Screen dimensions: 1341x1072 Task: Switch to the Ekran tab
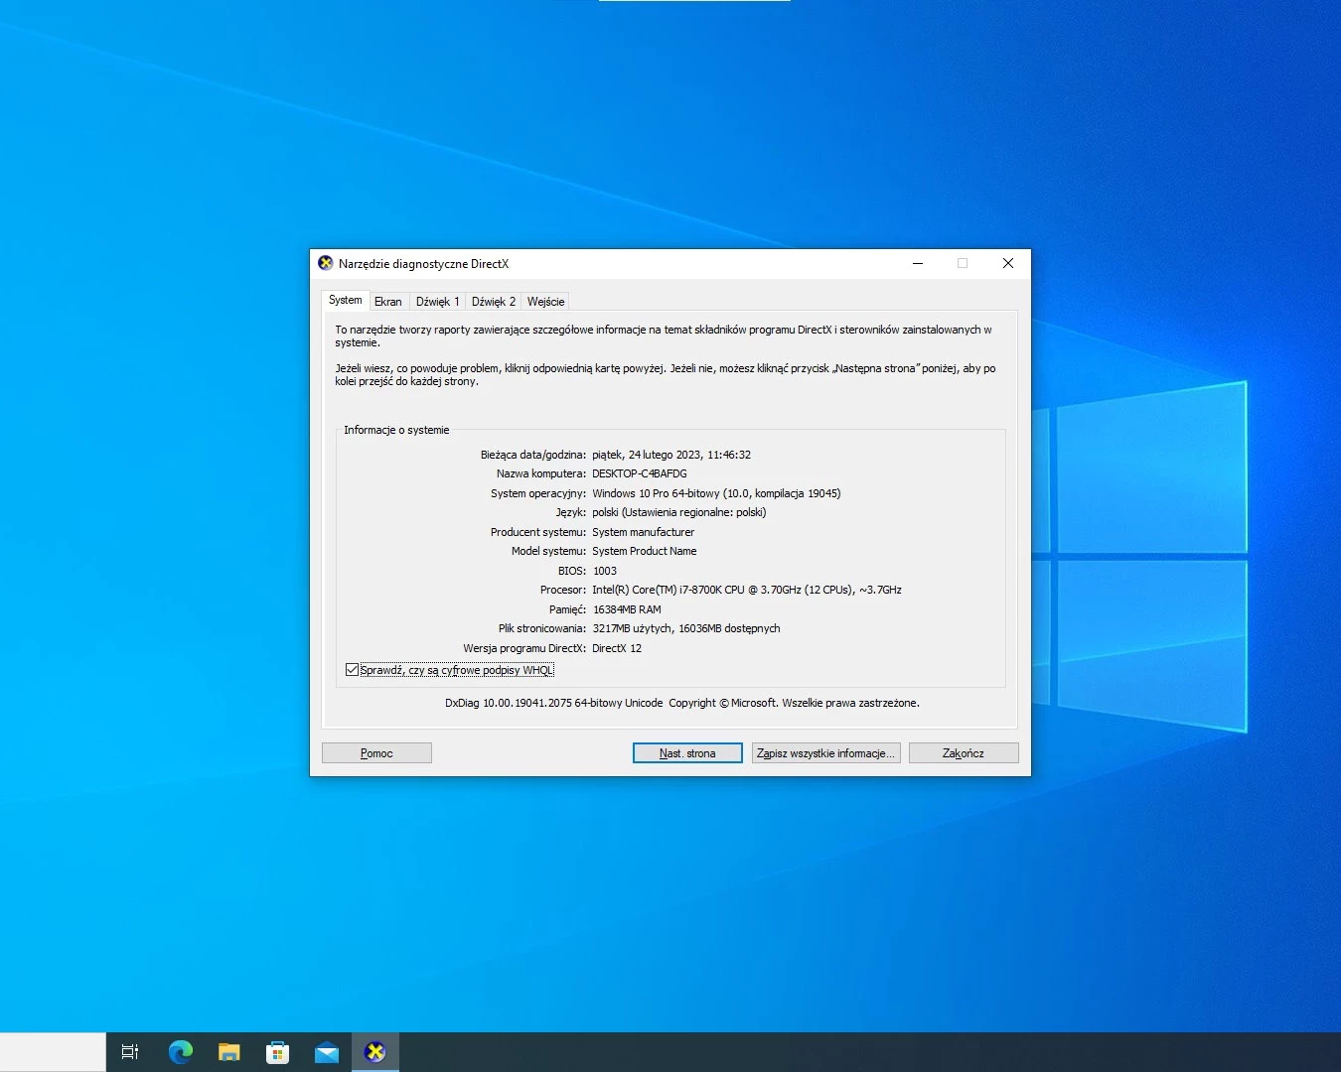[x=388, y=302]
